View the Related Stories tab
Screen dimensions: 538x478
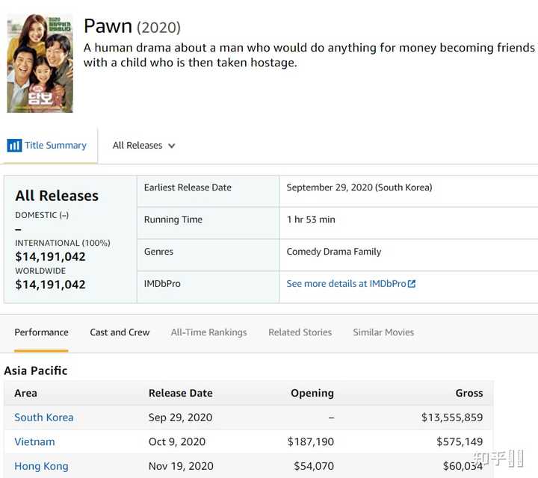point(300,332)
